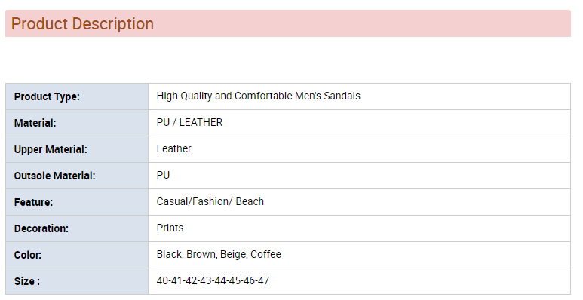Click empty area of Leather row
The height and width of the screenshot is (300, 583).
[379, 149]
